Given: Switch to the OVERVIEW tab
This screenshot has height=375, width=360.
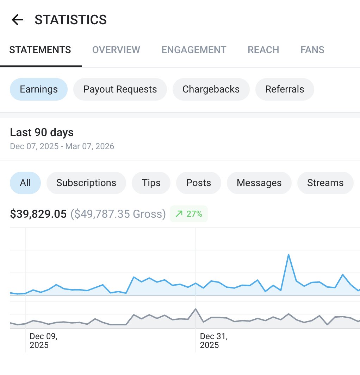Looking at the screenshot, I should (116, 50).
